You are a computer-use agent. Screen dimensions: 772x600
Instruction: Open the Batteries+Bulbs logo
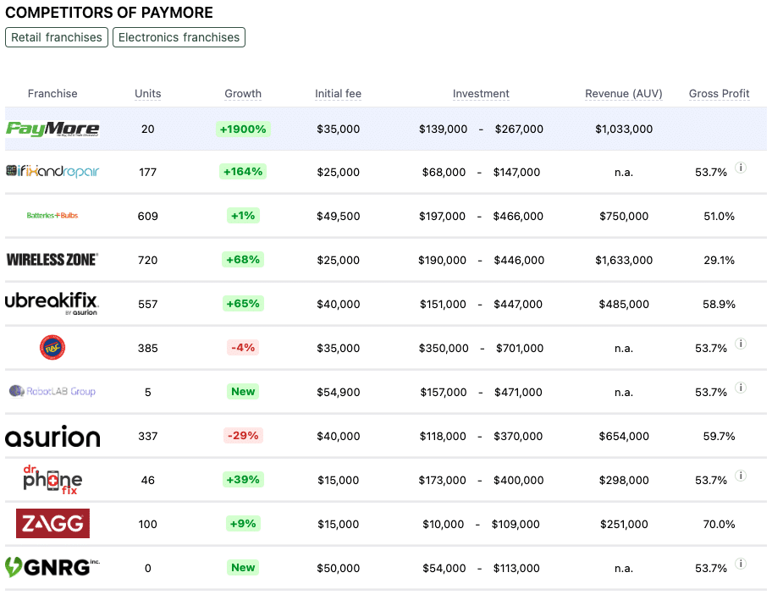pos(52,216)
